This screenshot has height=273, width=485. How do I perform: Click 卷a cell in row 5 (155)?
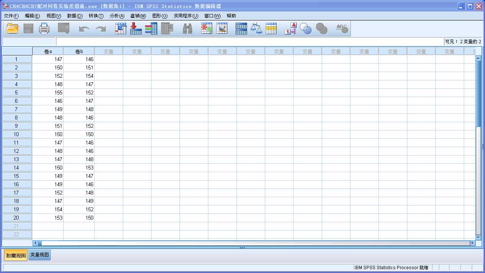point(48,93)
